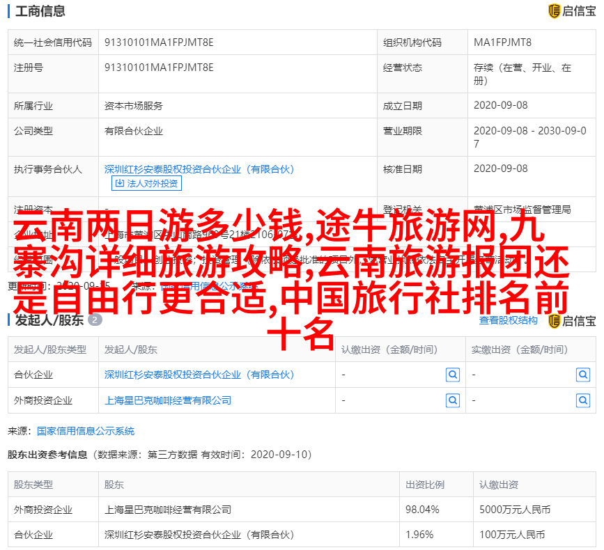Click the 组织机构代码 value MA1FPJMT8
This screenshot has width=604, height=550.
coord(502,42)
